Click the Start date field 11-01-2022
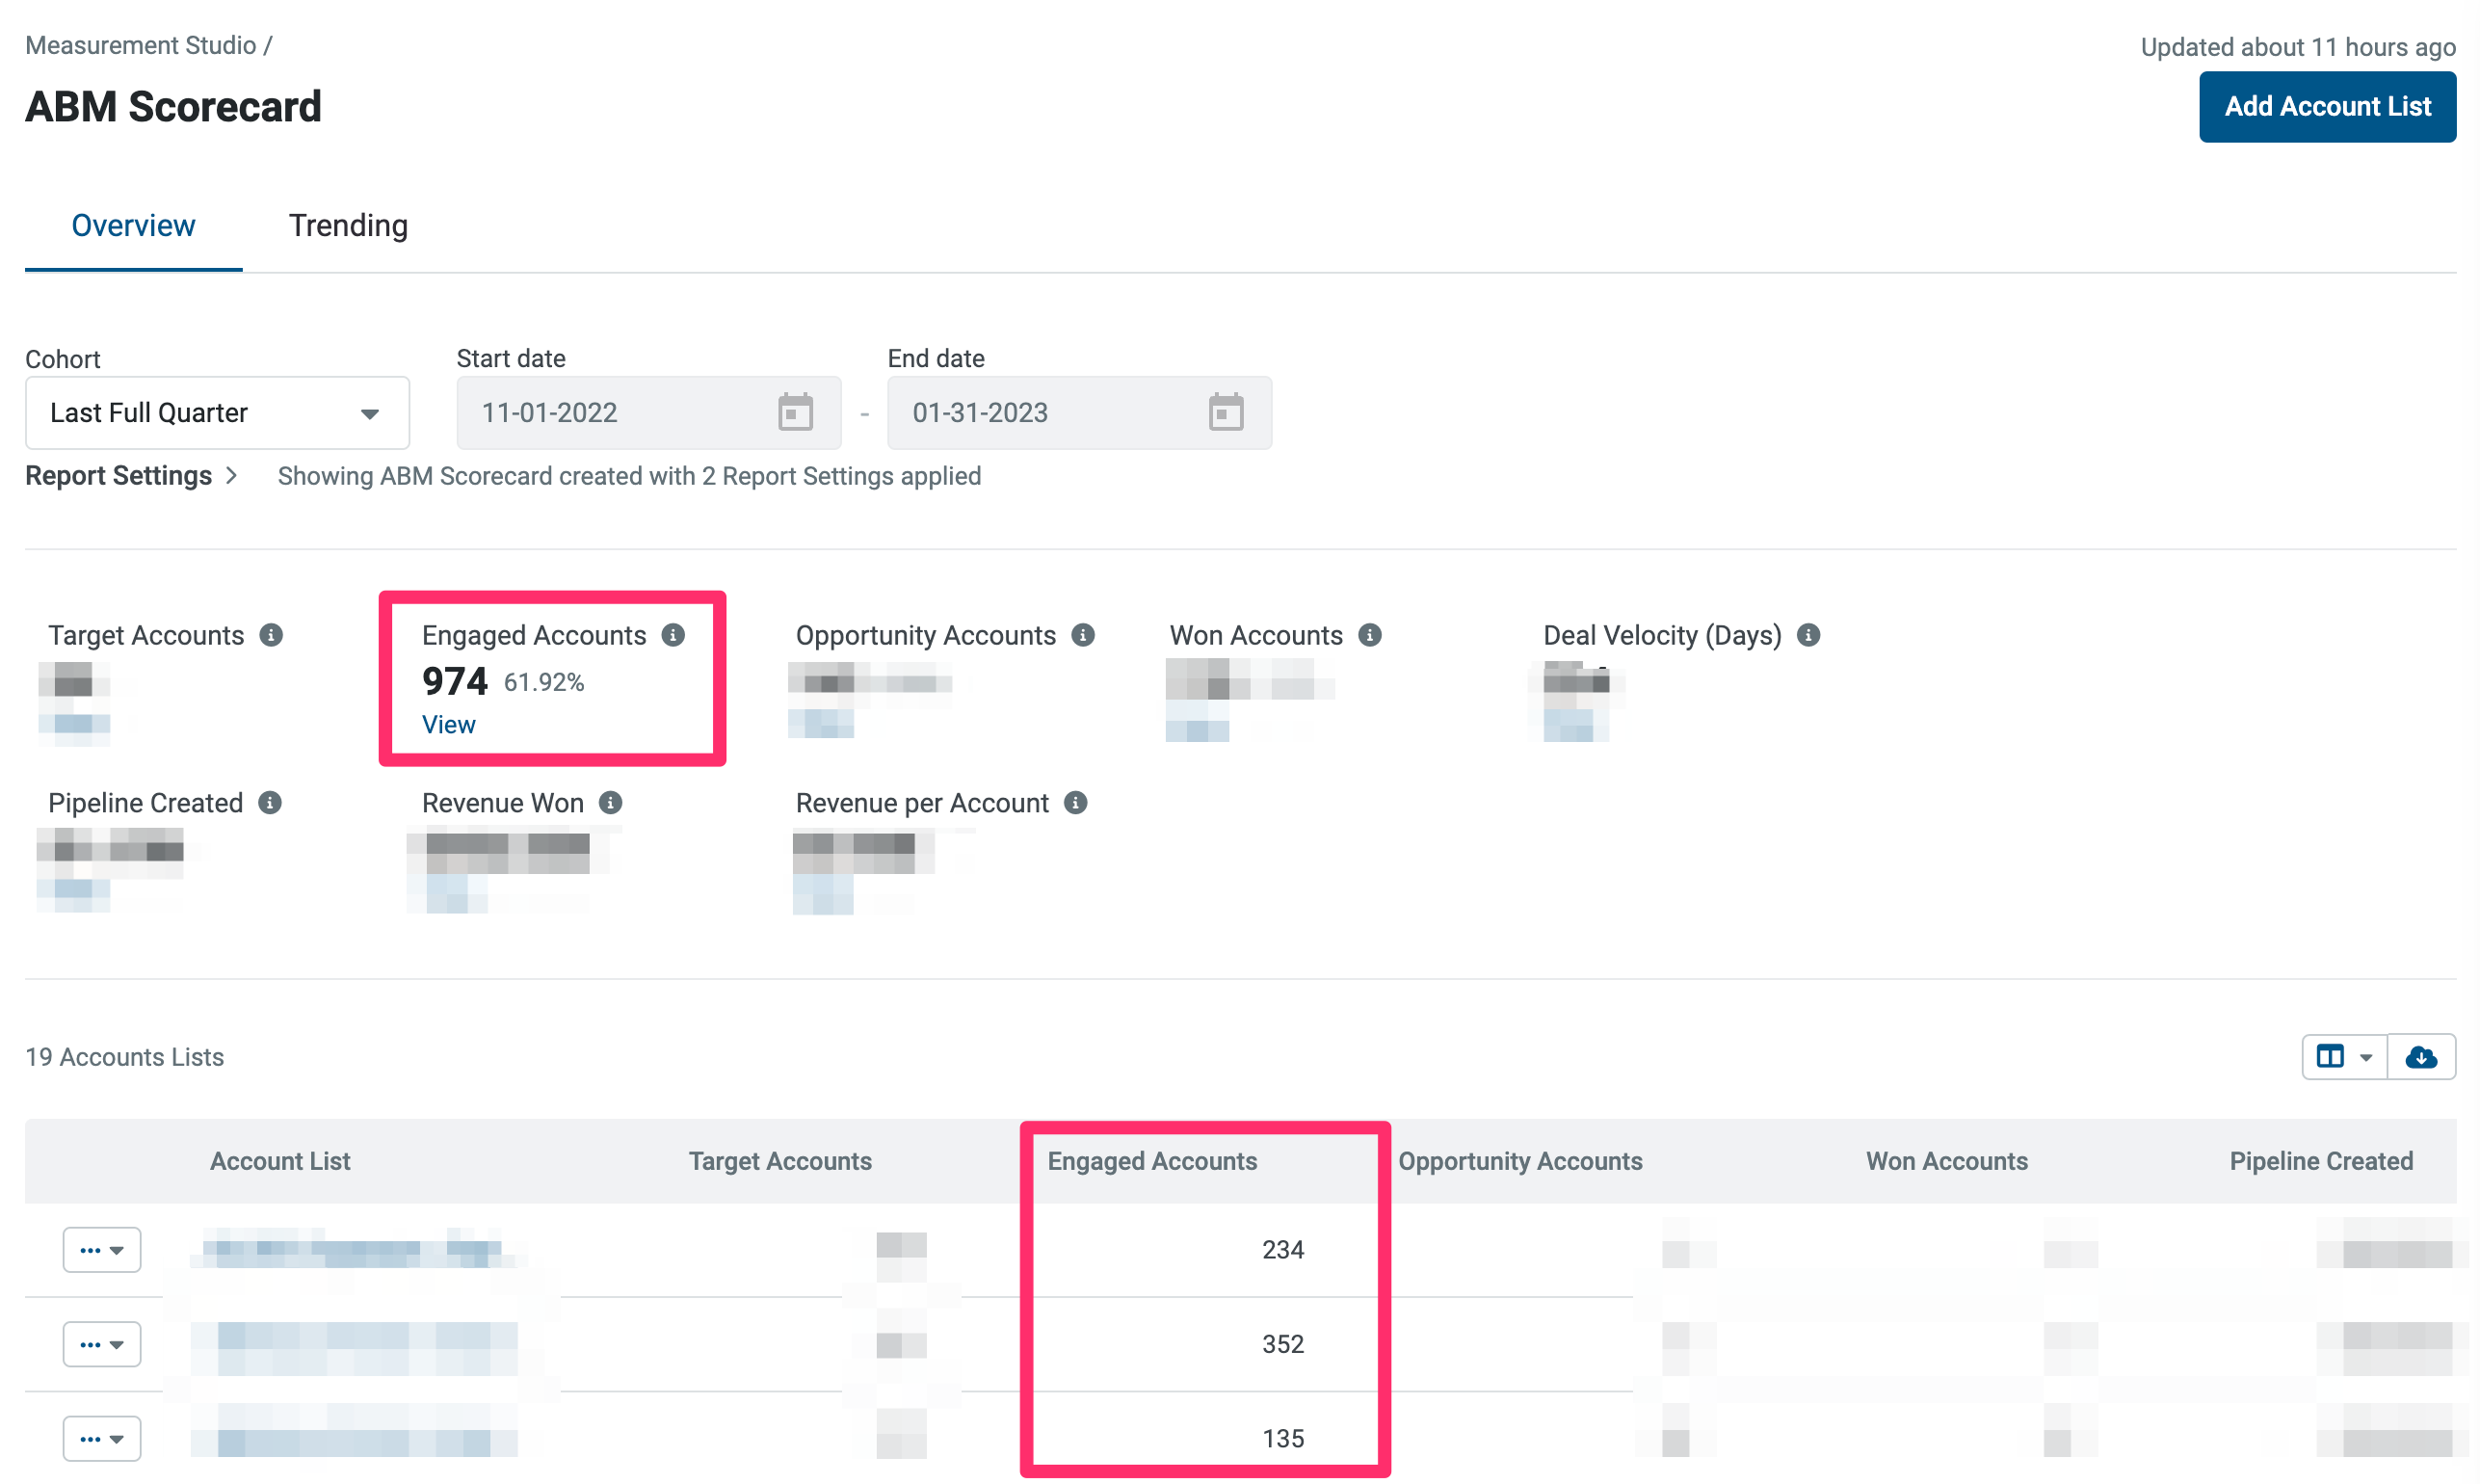2480x1484 pixels. pyautogui.click(x=648, y=413)
